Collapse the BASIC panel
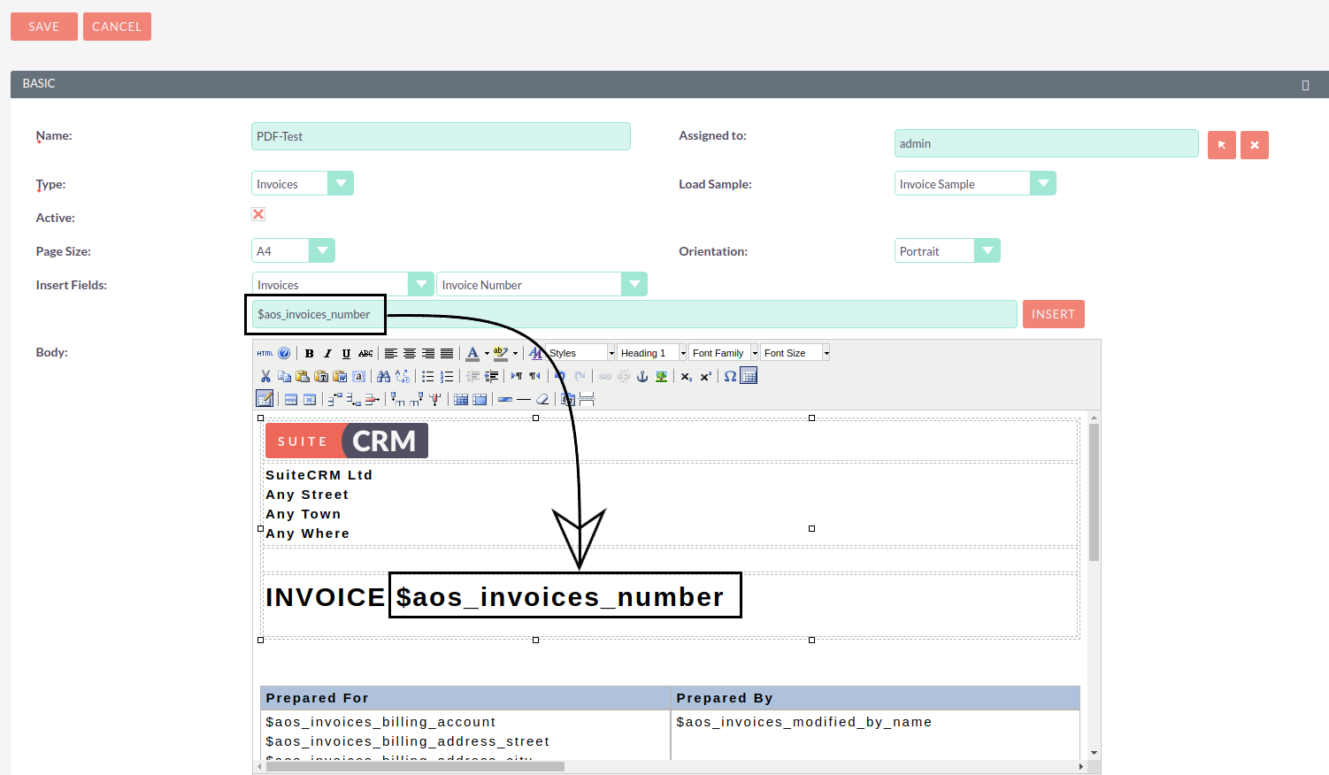 pyautogui.click(x=1305, y=85)
